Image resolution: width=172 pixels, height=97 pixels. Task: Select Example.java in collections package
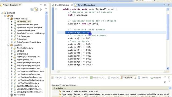(x=22, y=54)
